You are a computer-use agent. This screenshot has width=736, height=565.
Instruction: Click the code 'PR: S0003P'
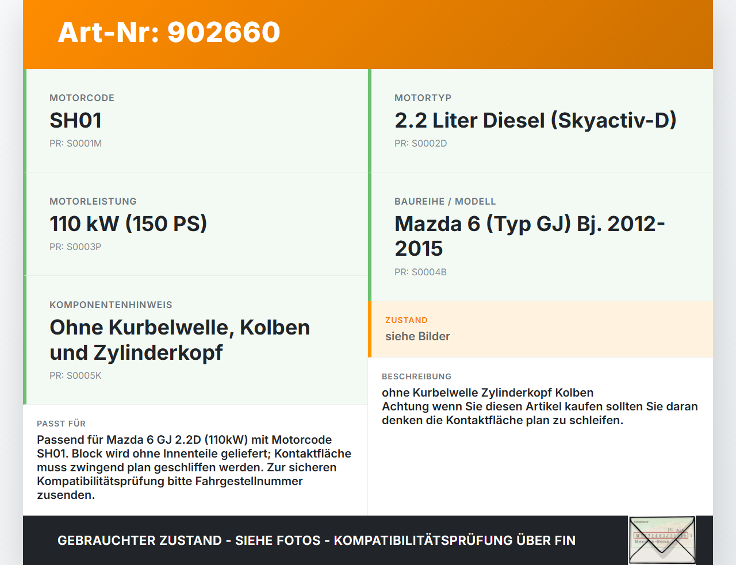point(75,247)
